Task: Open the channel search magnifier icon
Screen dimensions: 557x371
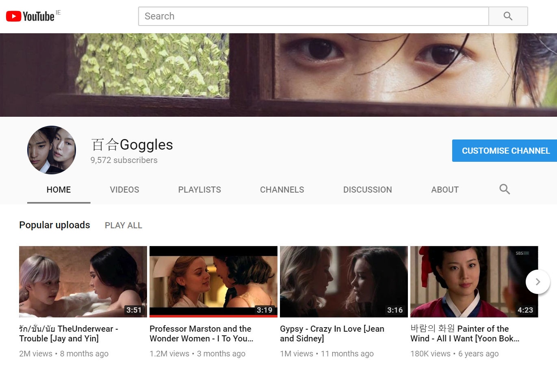Action: [505, 189]
